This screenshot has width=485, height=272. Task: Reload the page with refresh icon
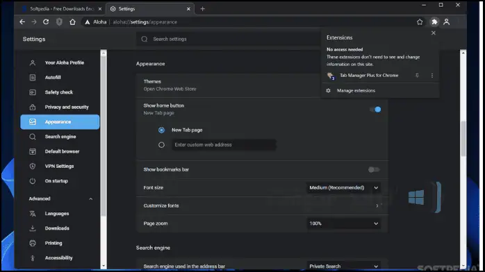pos(46,22)
